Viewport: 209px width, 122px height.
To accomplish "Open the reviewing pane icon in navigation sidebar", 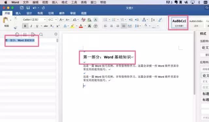I will point(33,34).
